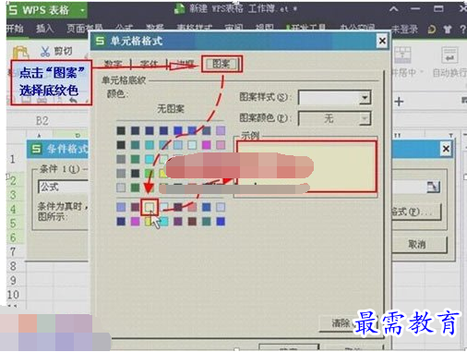Select row header 7
This screenshot has width=467, height=352.
[x=13, y=251]
